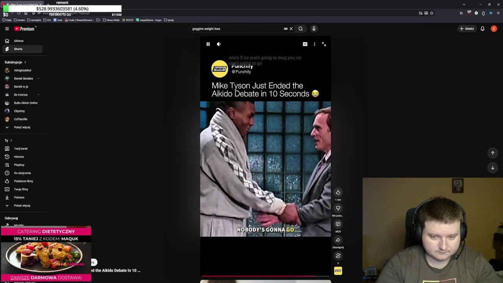Bookmark this page with the star
This screenshot has width=503, height=283.
click(431, 13)
